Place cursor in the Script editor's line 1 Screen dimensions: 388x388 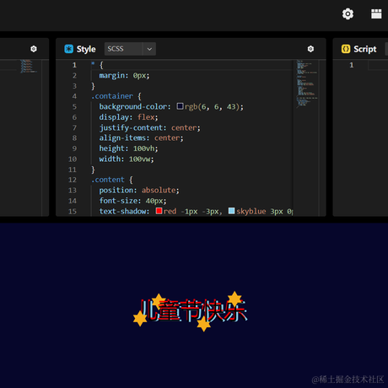pos(378,65)
